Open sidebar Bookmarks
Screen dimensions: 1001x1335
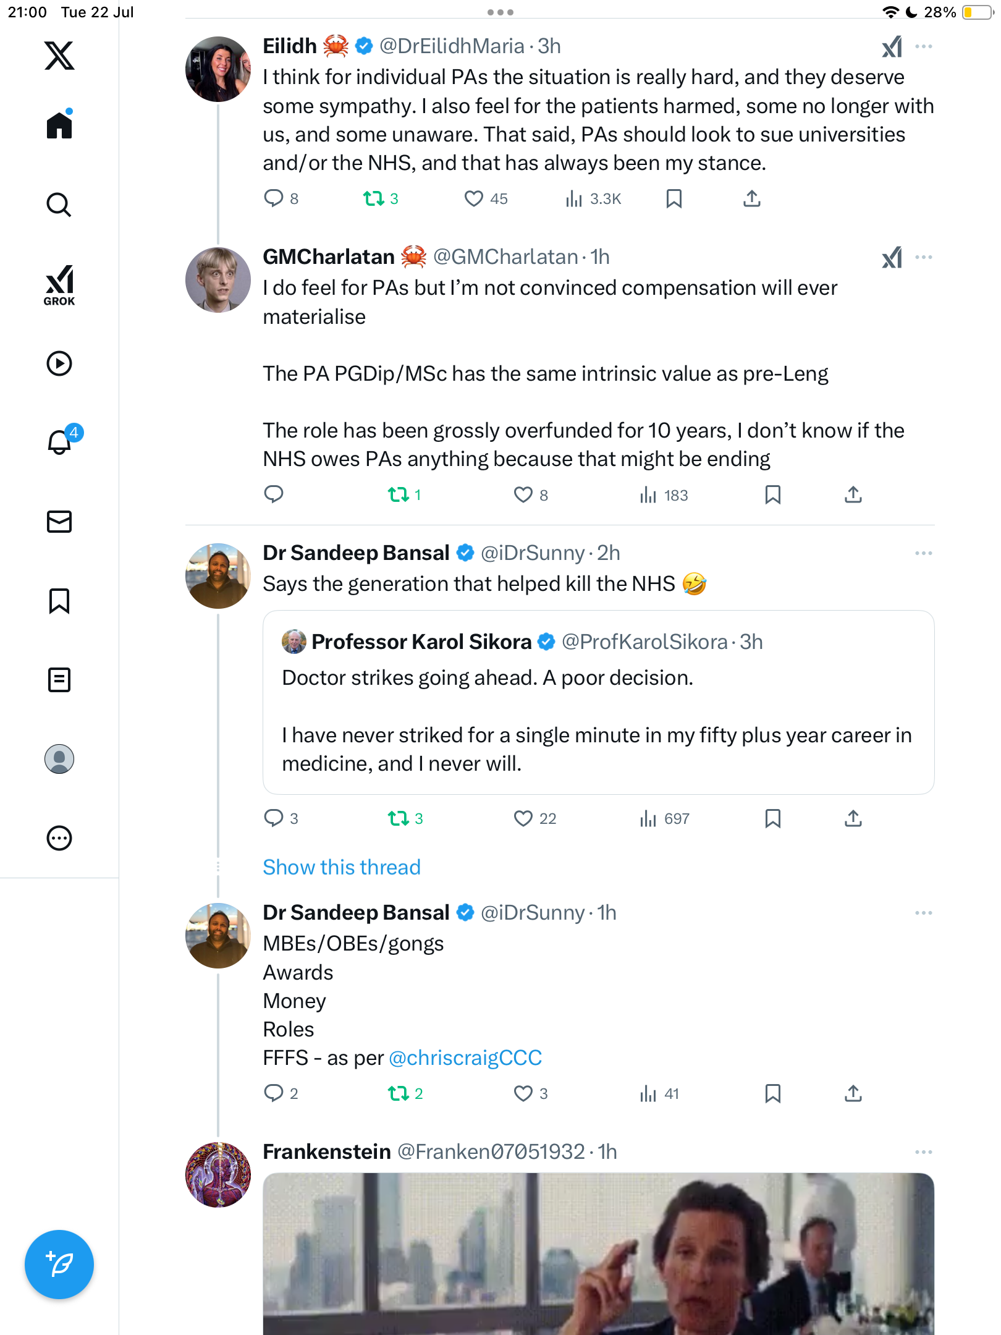pos(59,601)
